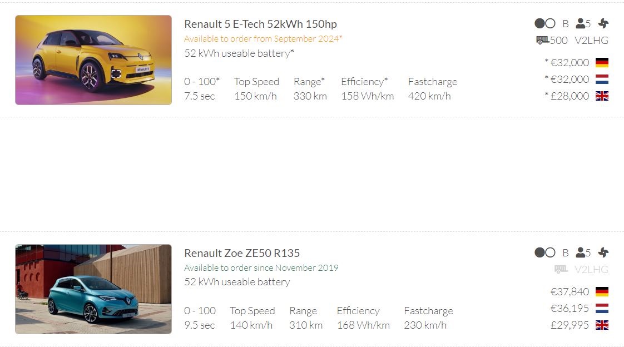Open the Renault Zoe ZE50 R135 link
The width and height of the screenshot is (624, 347).
(242, 253)
